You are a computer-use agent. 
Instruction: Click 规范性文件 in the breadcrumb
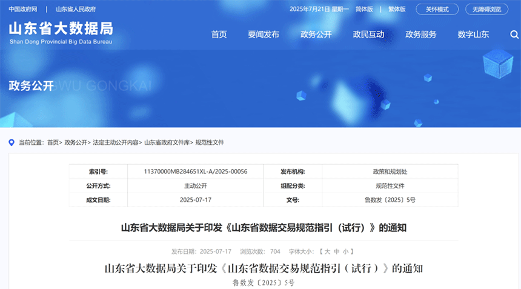[x=210, y=142]
